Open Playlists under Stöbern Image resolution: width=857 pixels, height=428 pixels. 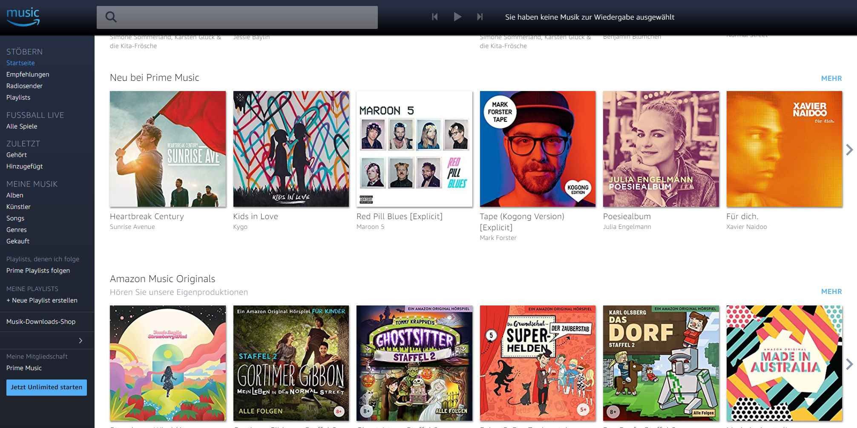point(18,97)
